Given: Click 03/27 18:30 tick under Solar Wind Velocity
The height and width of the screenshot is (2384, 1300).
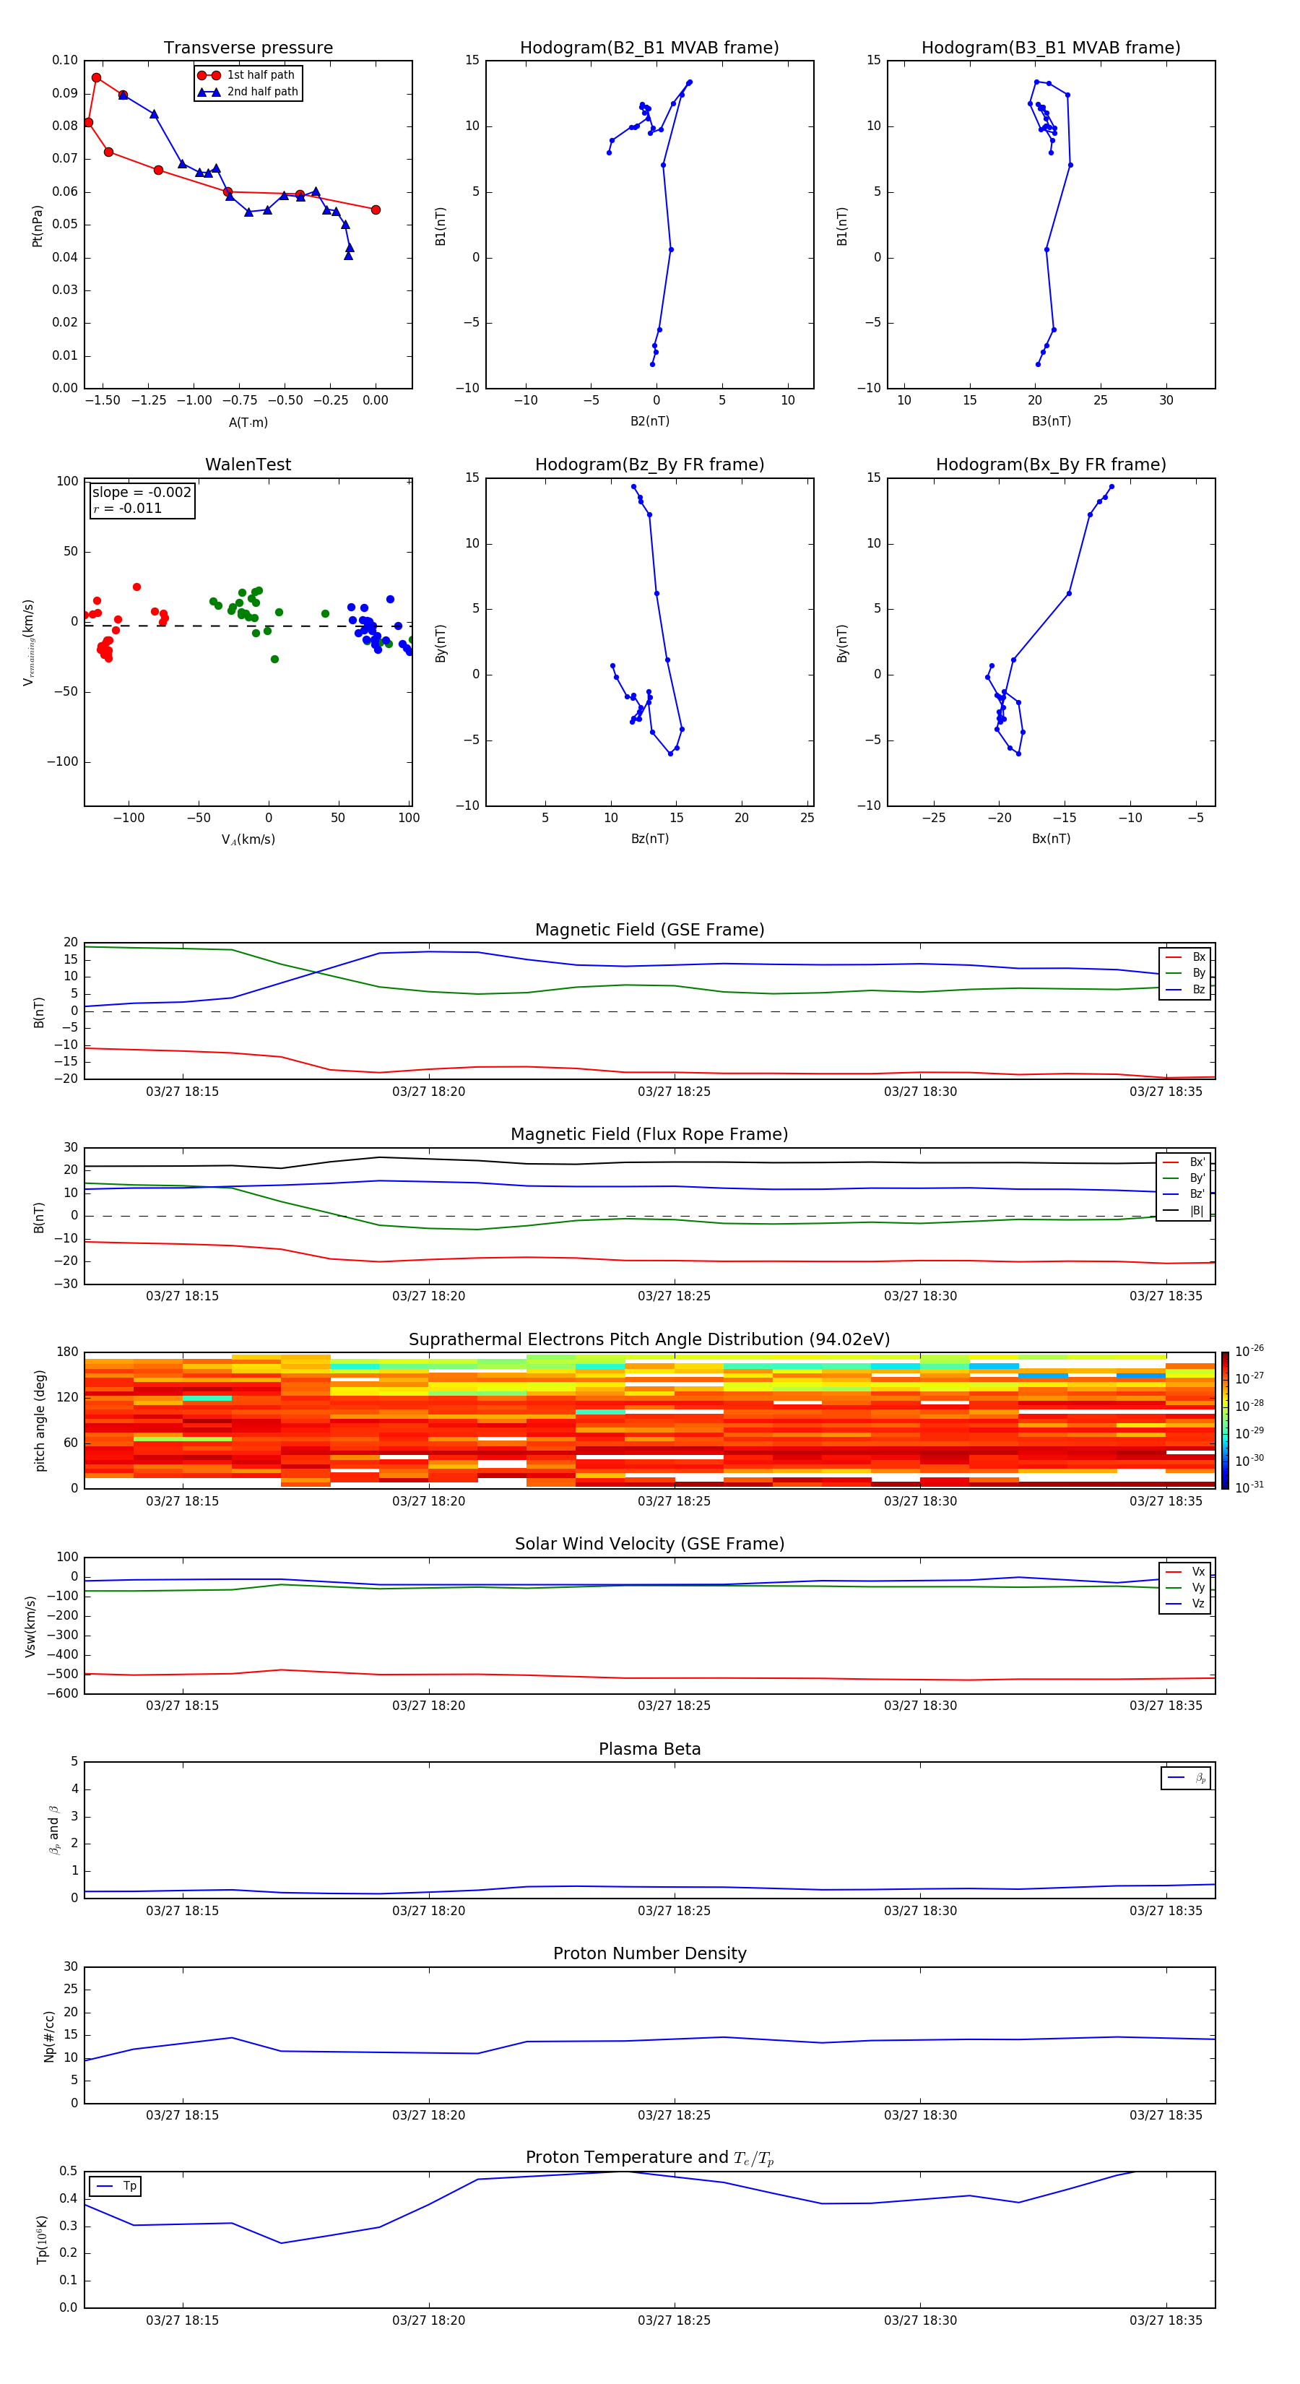Looking at the screenshot, I should pyautogui.click(x=919, y=1706).
